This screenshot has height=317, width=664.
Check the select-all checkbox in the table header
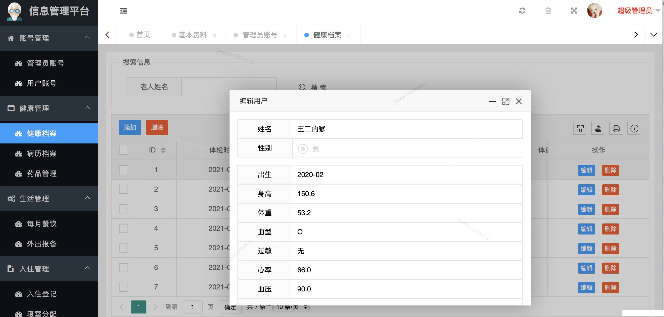123,150
